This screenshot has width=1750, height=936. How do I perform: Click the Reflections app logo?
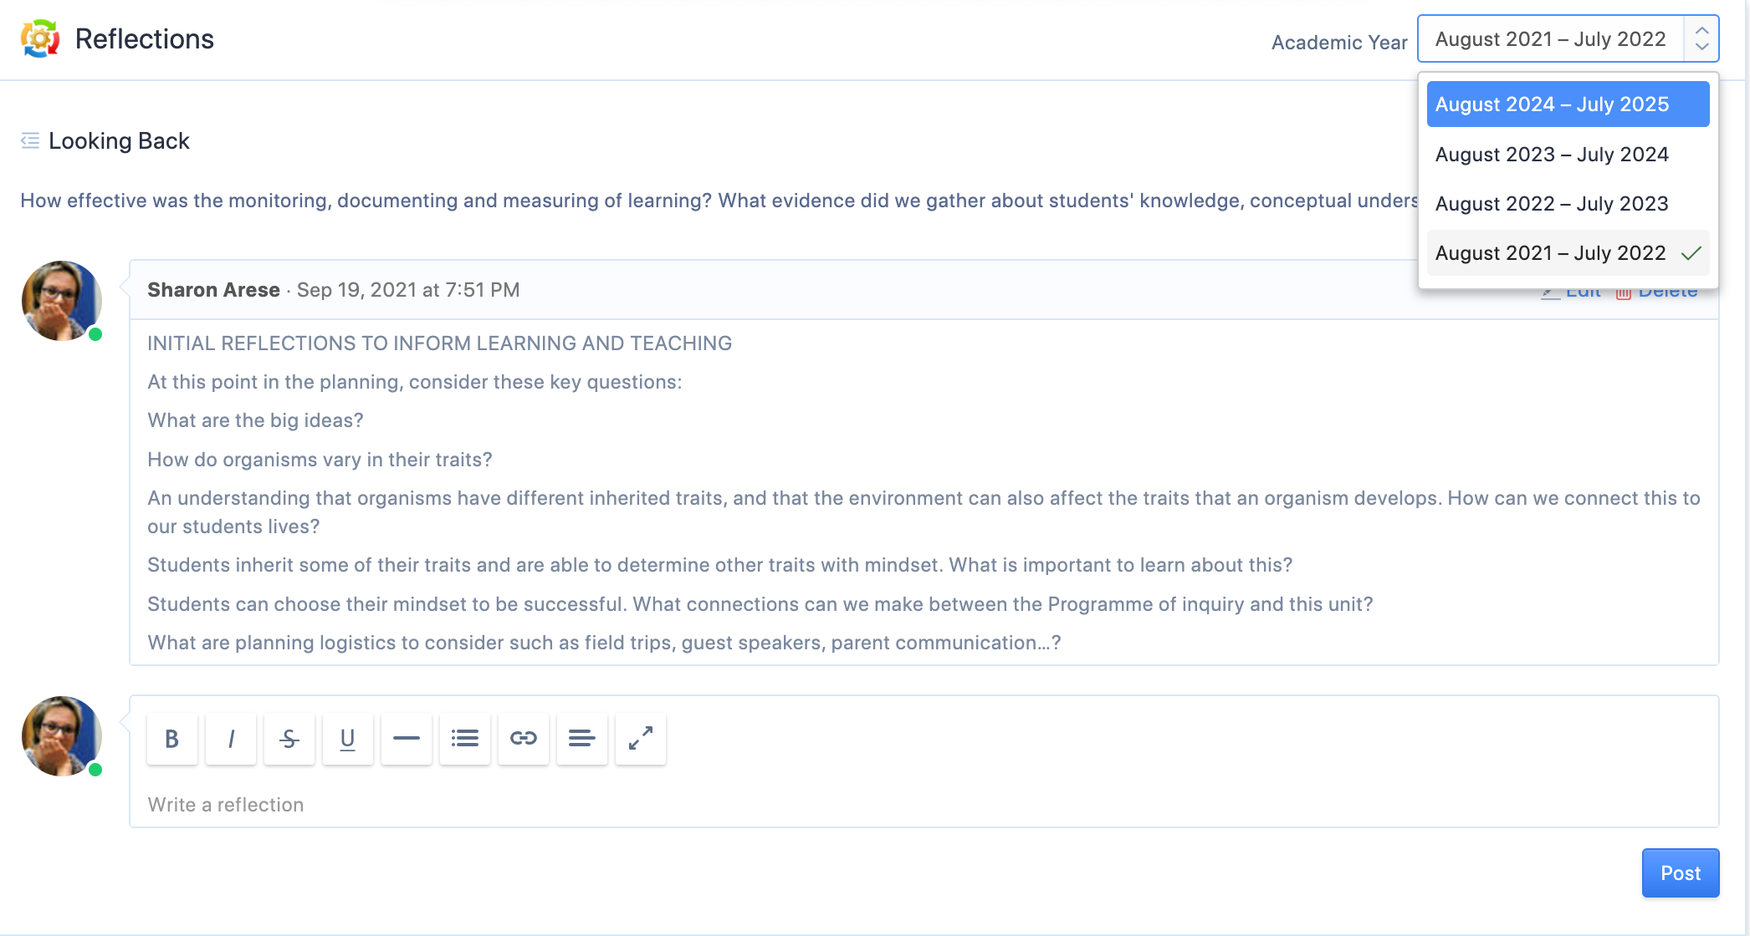coord(38,38)
